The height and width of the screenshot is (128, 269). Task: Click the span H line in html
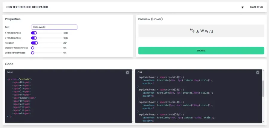coord(22,82)
